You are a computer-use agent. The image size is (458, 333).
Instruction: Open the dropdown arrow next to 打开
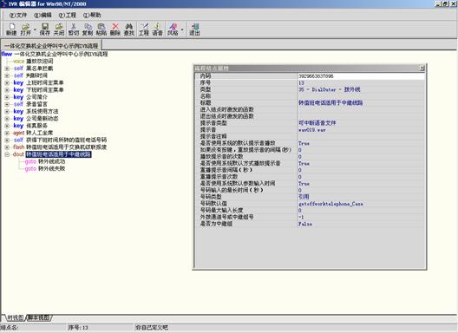[35, 29]
